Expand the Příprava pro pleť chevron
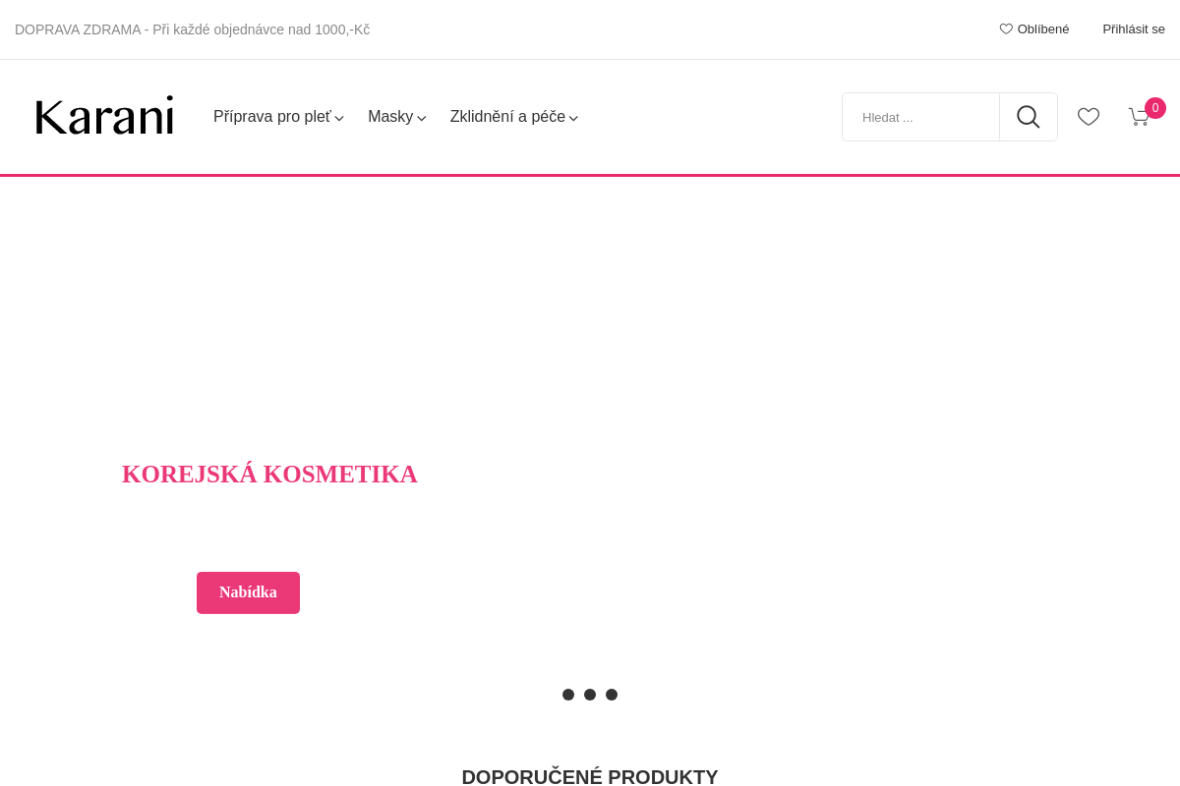1180x786 pixels. tap(339, 119)
